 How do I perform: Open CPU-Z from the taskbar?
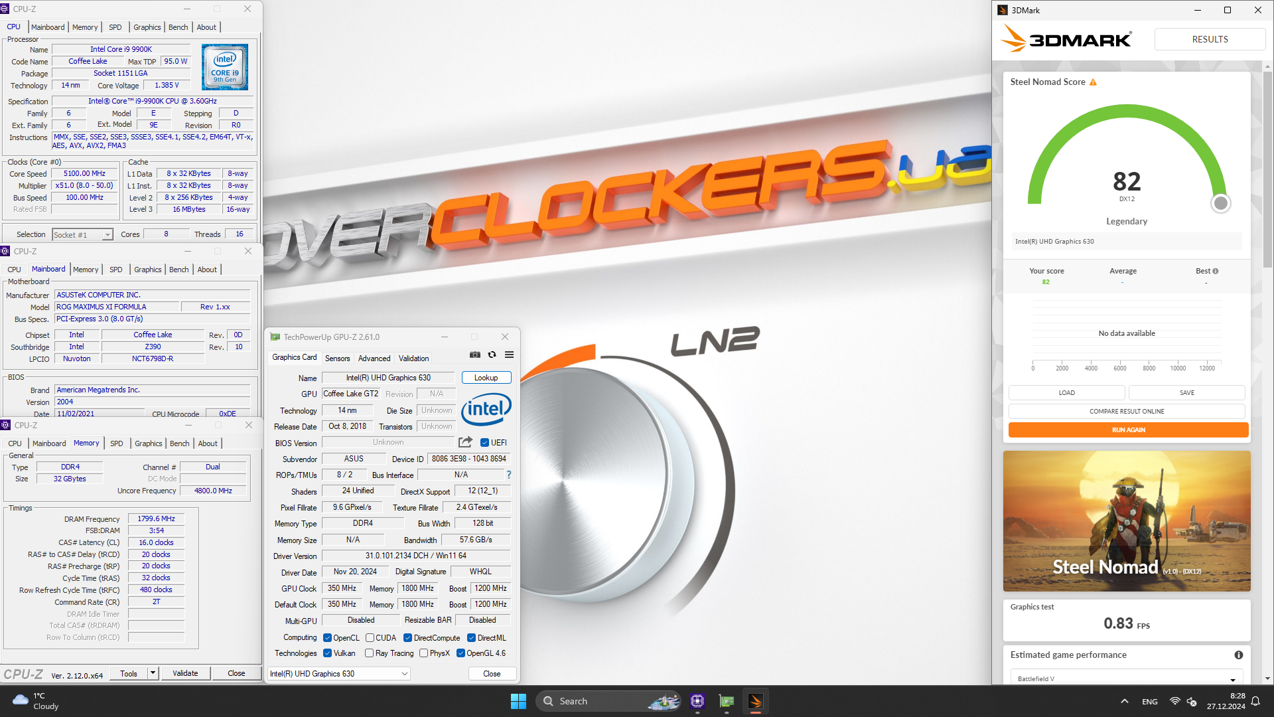tap(697, 701)
